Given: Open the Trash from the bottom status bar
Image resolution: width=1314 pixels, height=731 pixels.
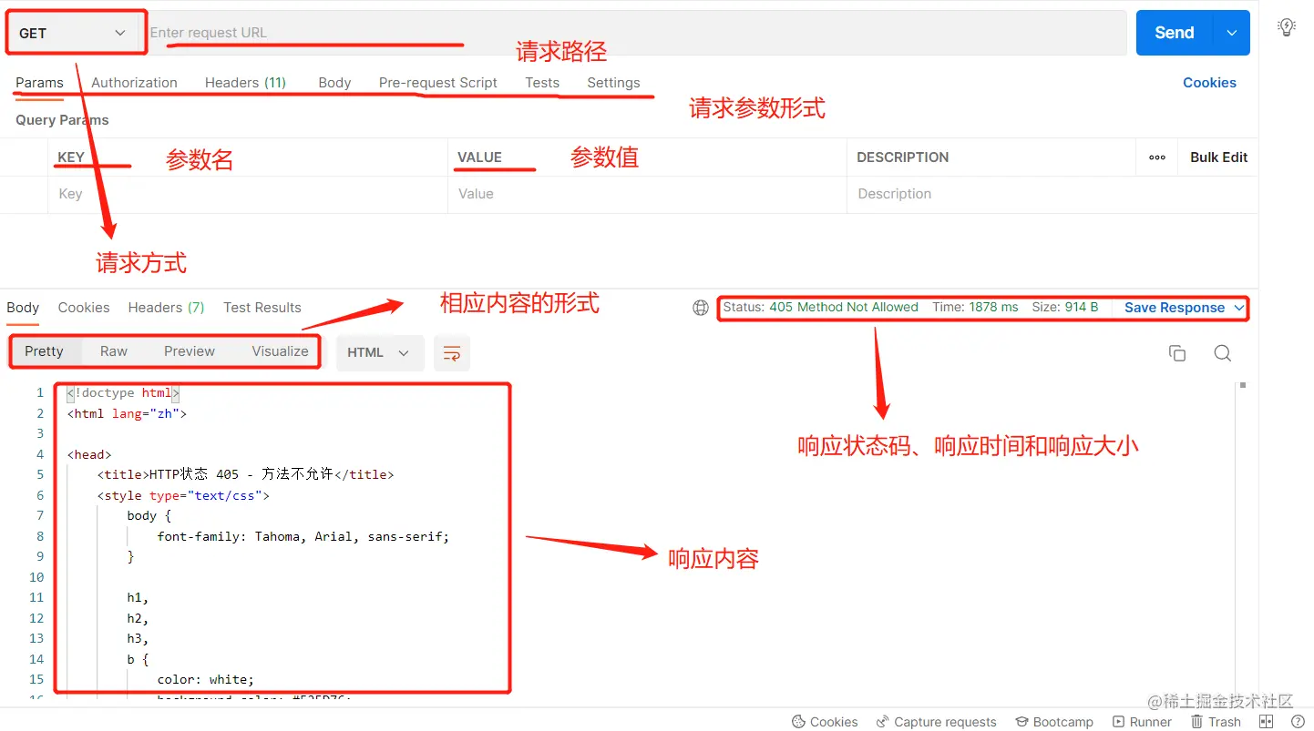Looking at the screenshot, I should click(x=1216, y=721).
